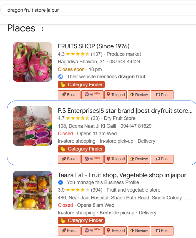Viewport: 196px width, 238px height.
Task: Click Category Finder under FRUITS SHOP
Action: point(81,85)
